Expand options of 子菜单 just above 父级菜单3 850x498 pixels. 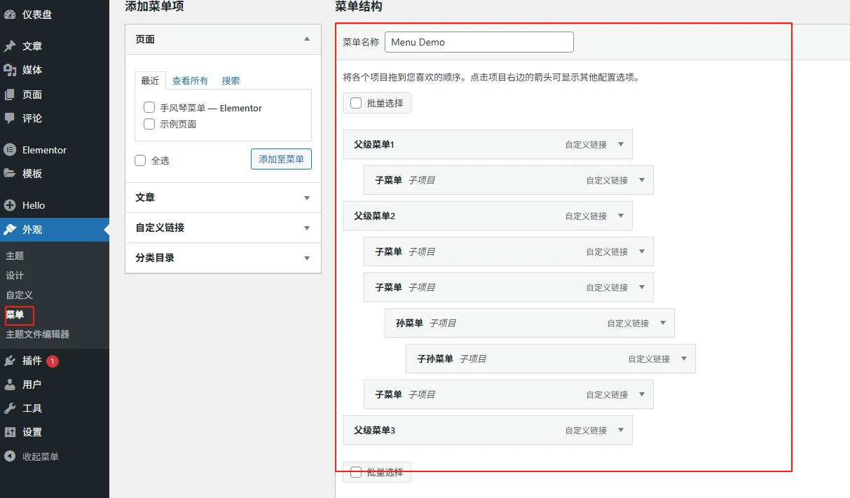click(x=642, y=394)
